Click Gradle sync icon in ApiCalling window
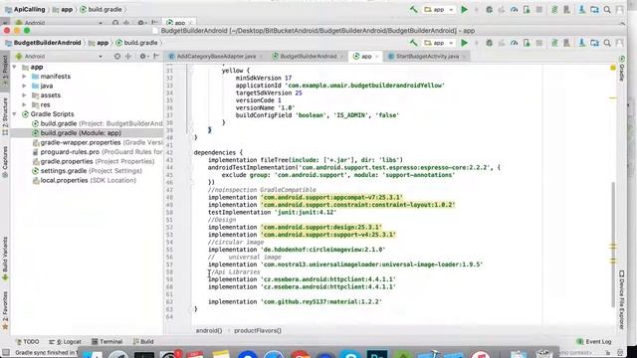The height and width of the screenshot is (358, 637). (x=554, y=9)
